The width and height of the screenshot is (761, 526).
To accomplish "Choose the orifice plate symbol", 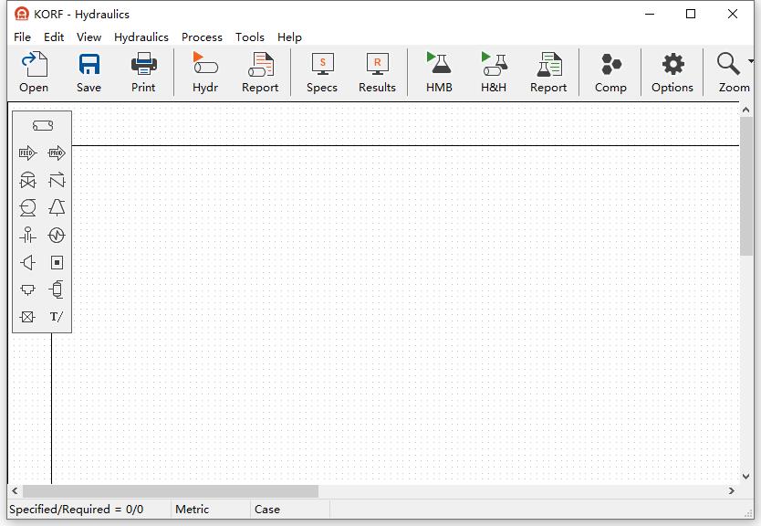I will [x=27, y=236].
